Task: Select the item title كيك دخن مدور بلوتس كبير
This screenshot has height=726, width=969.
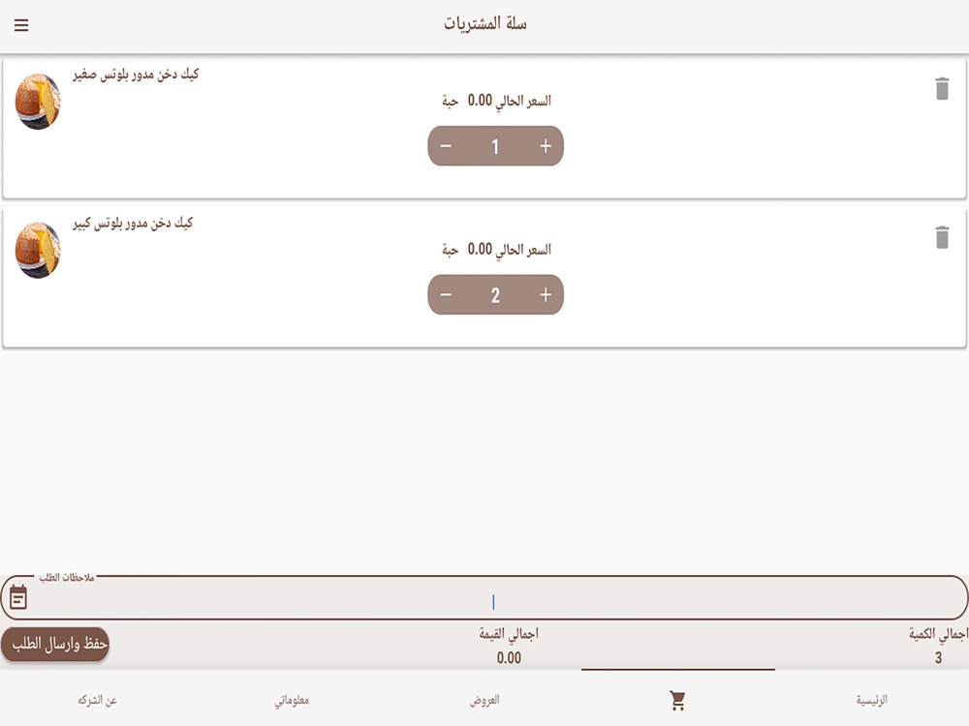Action: pos(133,224)
